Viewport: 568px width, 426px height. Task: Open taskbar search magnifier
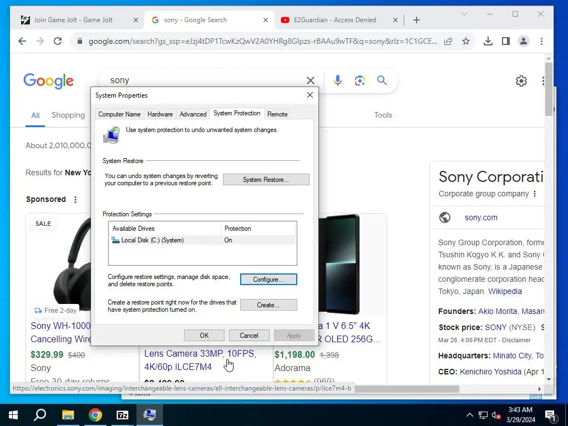pos(40,415)
